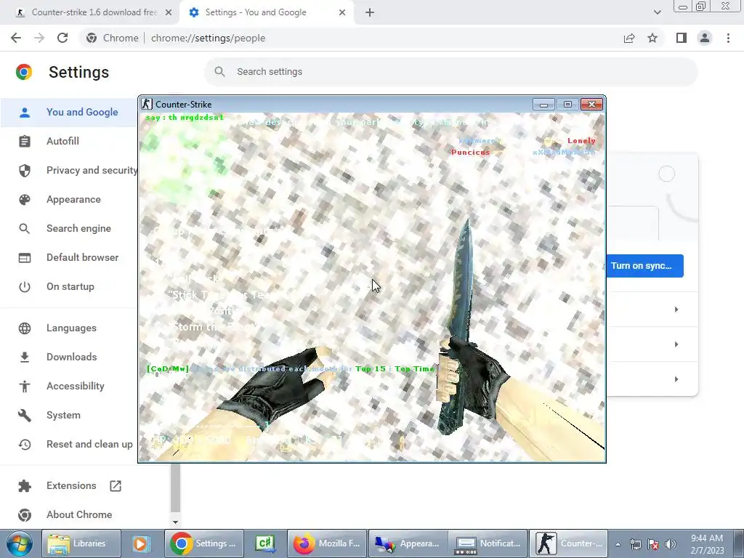
Task: Bookmark this page with the star icon
Action: tap(652, 38)
